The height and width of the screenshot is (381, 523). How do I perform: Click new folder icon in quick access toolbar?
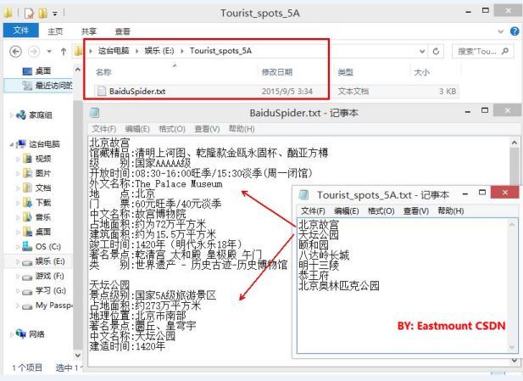pyautogui.click(x=42, y=14)
